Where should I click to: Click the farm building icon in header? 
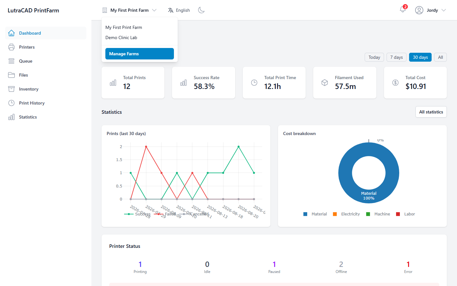tap(105, 10)
